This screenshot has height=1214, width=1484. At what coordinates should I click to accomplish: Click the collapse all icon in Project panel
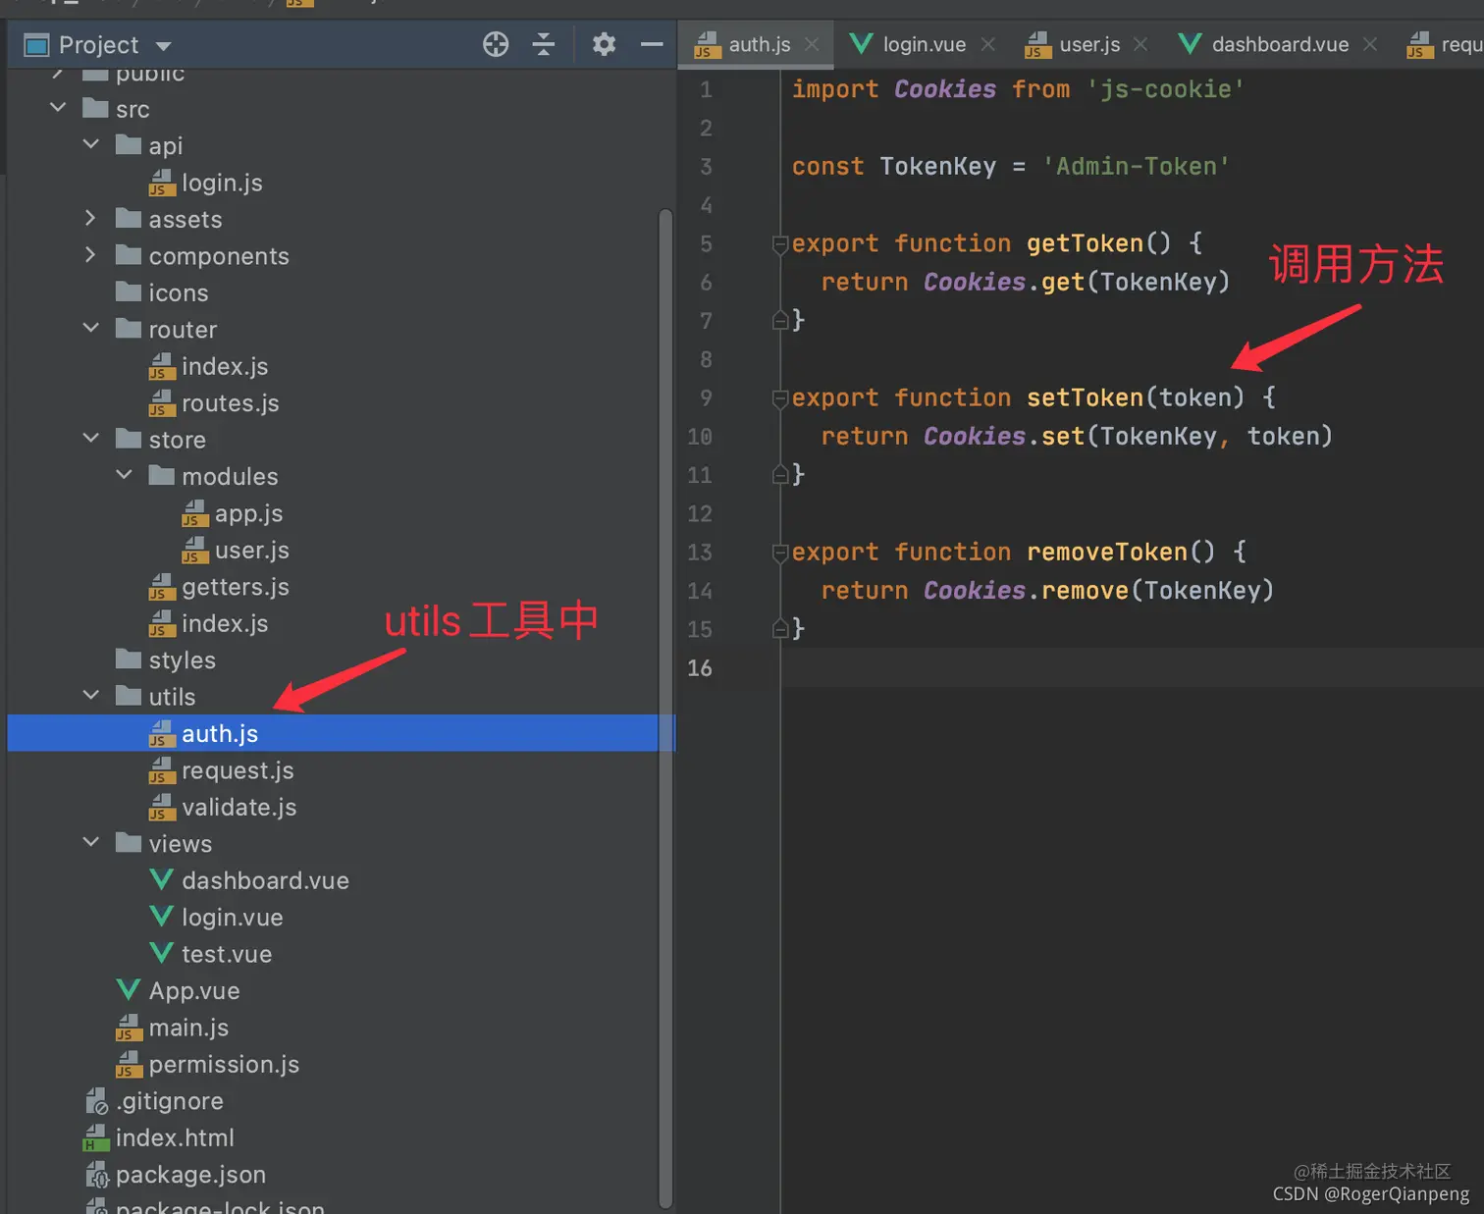click(544, 44)
